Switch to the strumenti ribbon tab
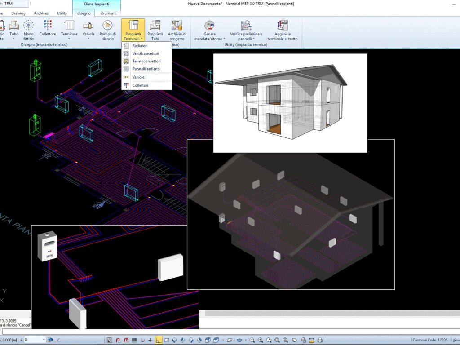 107,13
